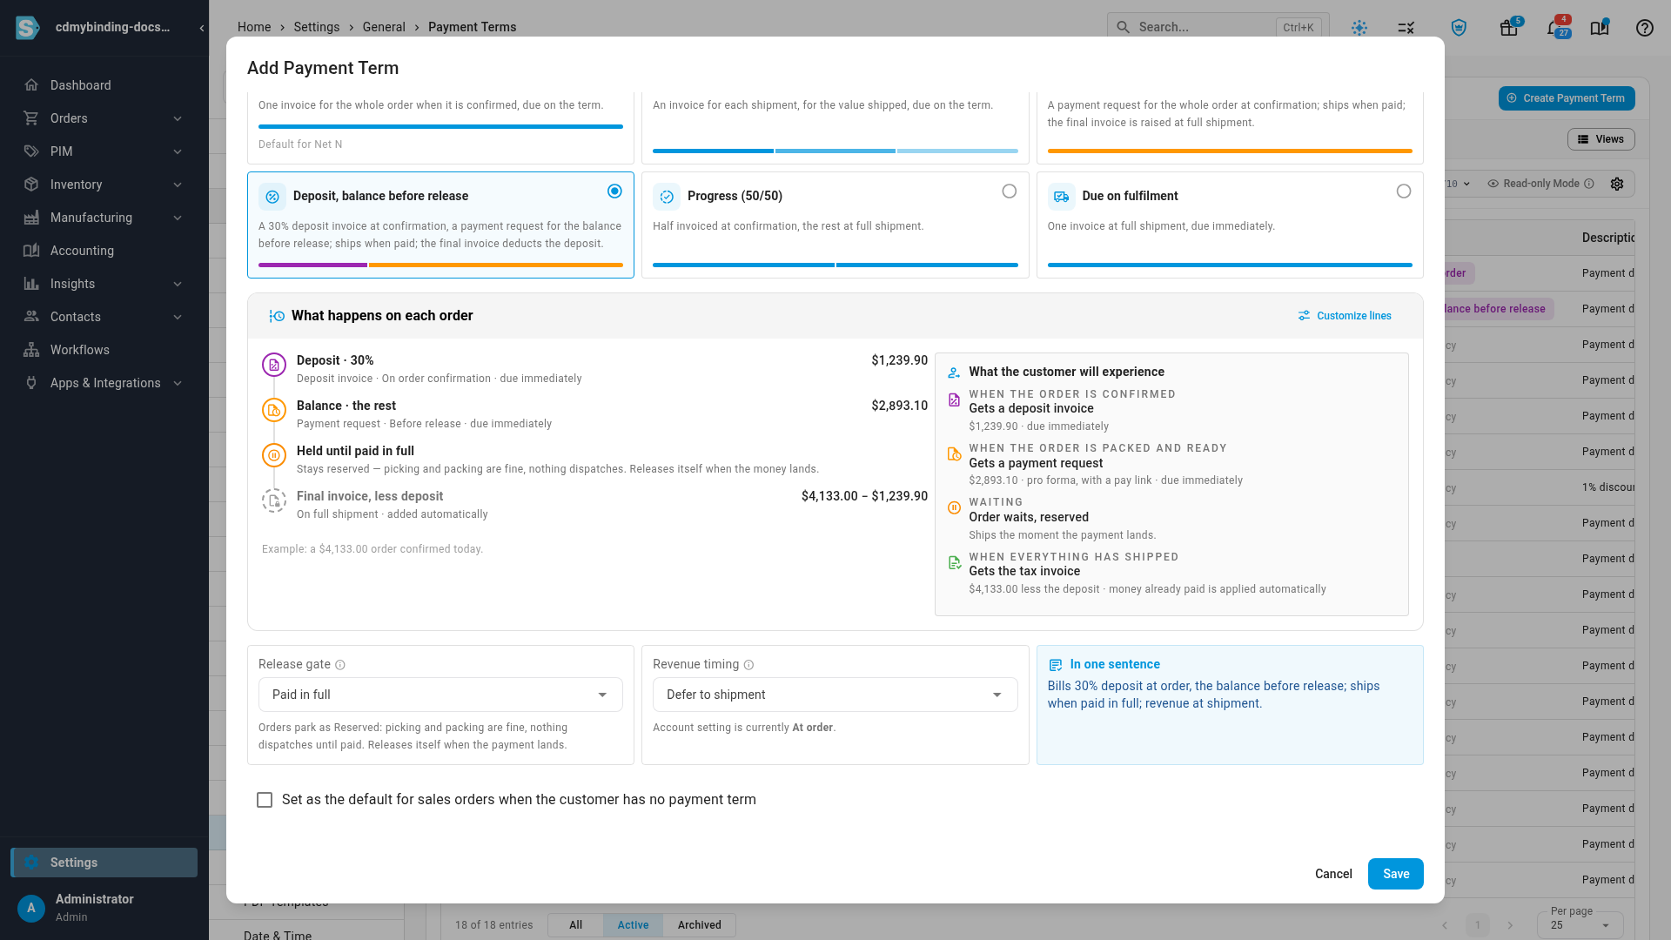Screen dimensions: 1671x940
Task: Click the checklist tasks icon in top bar
Action: [1406, 28]
